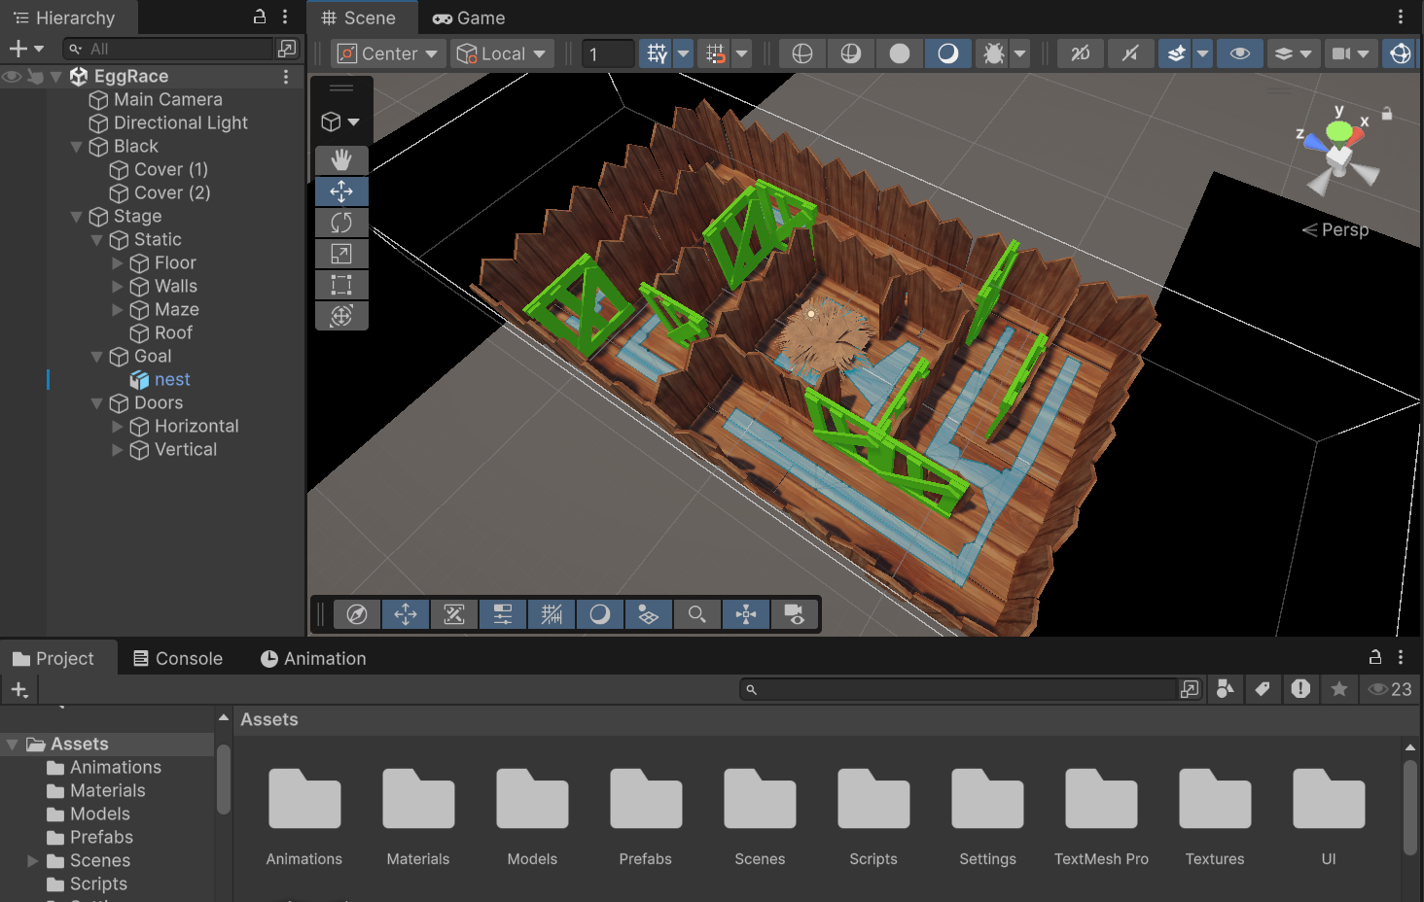Open the Scripts folder in Assets grid
1424x902 pixels.
coord(873,816)
